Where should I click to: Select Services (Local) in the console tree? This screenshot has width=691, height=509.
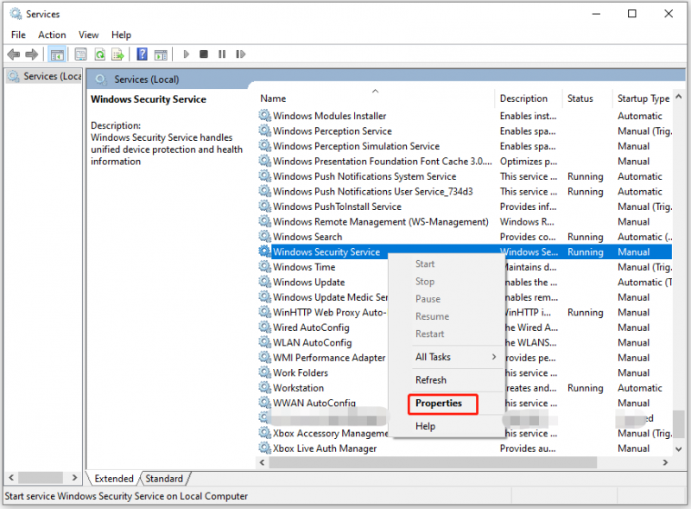46,76
